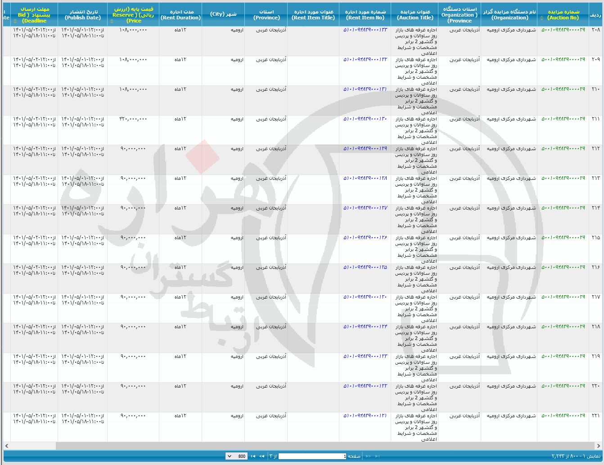The image size is (604, 465).
Task: Open rent item number link in row ۲۱۴
Action: 365,208
